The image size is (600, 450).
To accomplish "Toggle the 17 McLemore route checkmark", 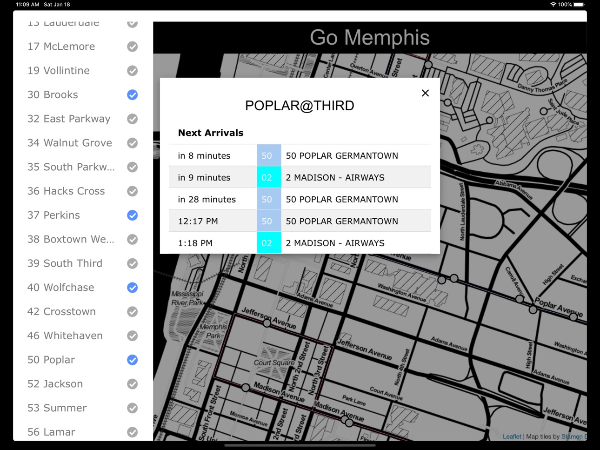I will (133, 47).
